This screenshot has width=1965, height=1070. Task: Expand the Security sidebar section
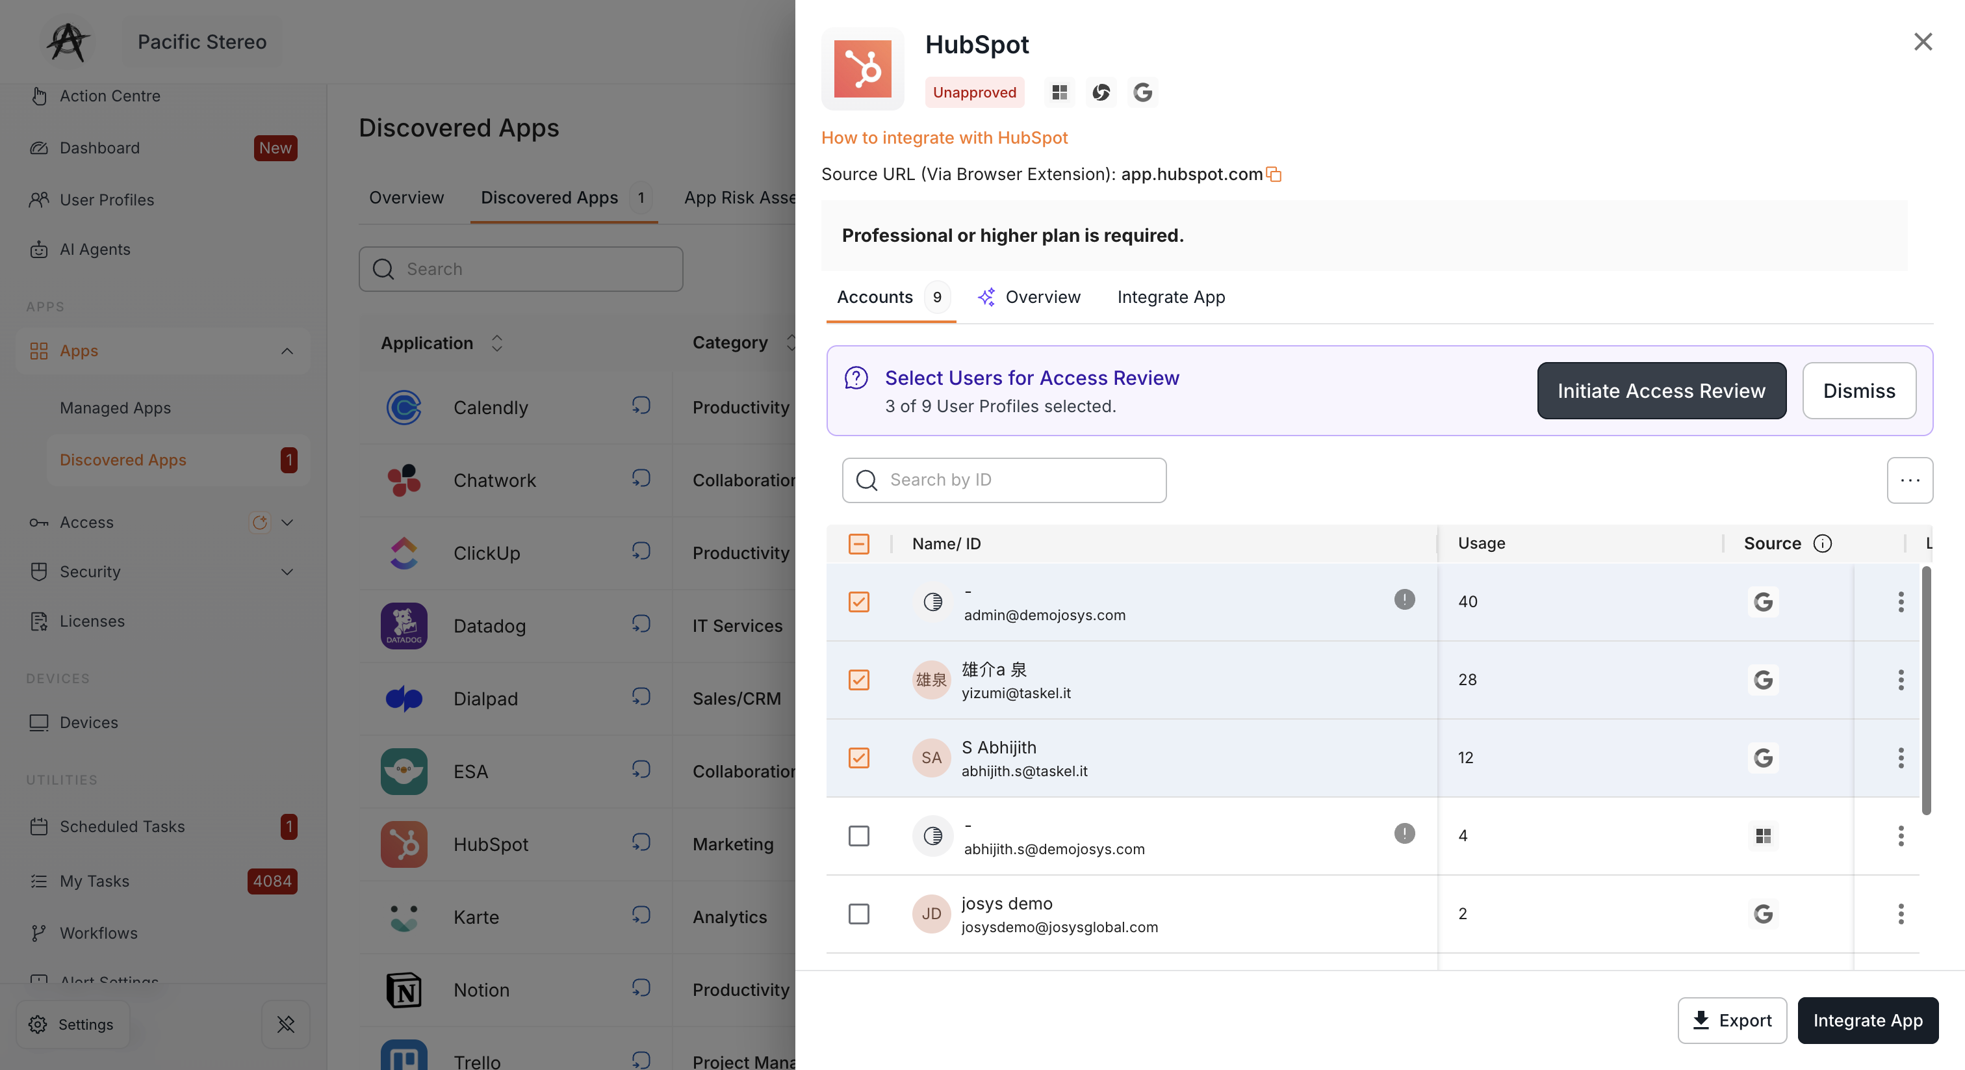tap(287, 571)
